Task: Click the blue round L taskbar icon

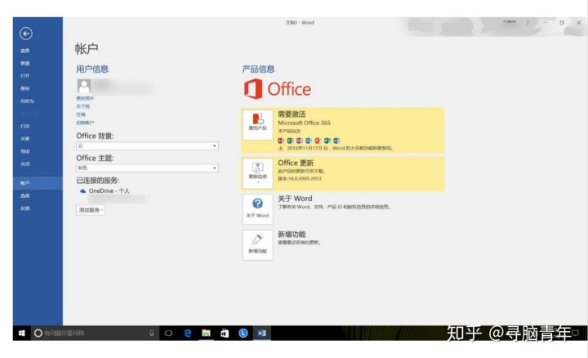Action: [243, 333]
